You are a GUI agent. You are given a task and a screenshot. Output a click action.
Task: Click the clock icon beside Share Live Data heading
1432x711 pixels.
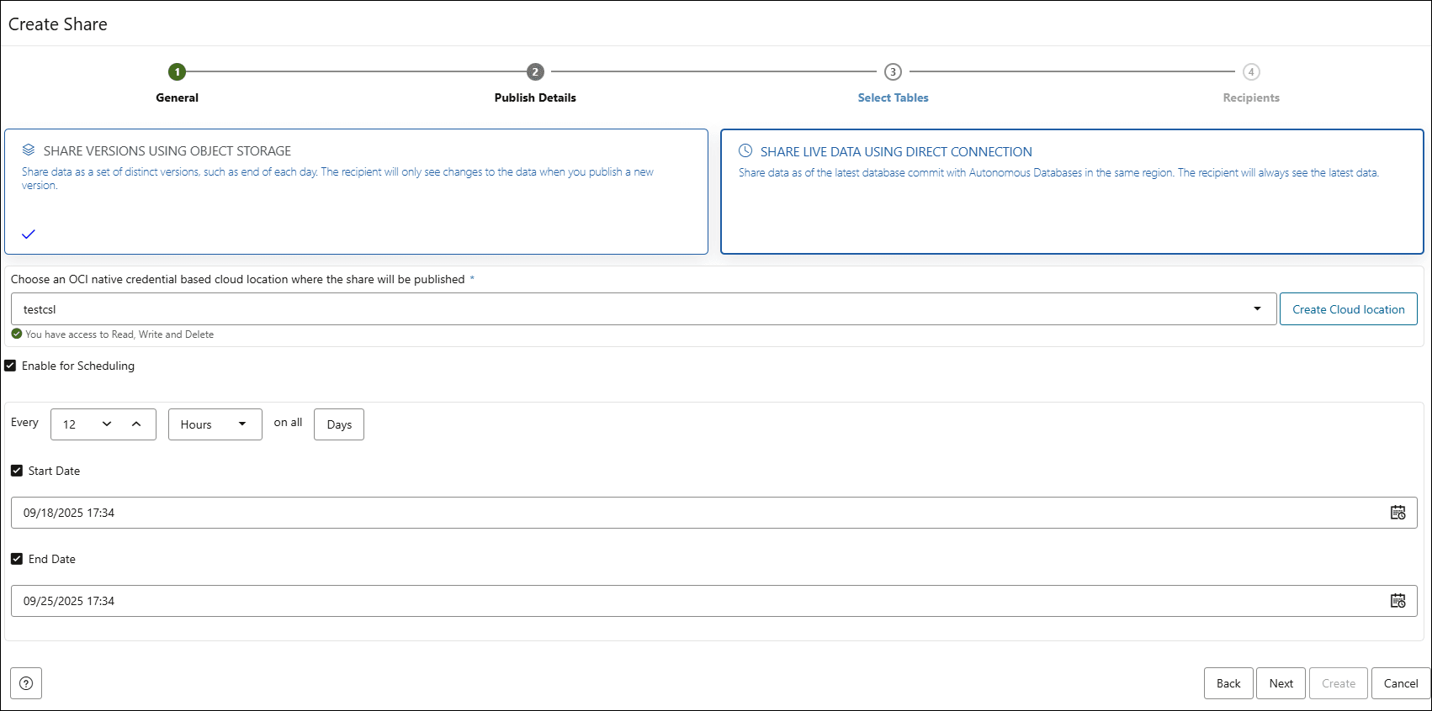coord(745,151)
